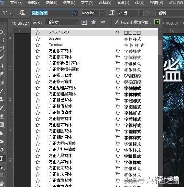184x187 pixels.
Task: Star the 方正报宋繁体 font
Action: point(38,51)
